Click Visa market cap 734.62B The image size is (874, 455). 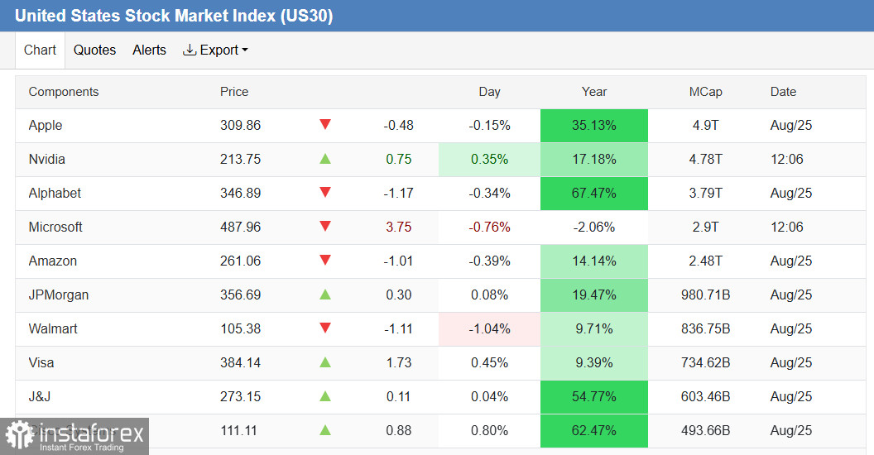706,363
